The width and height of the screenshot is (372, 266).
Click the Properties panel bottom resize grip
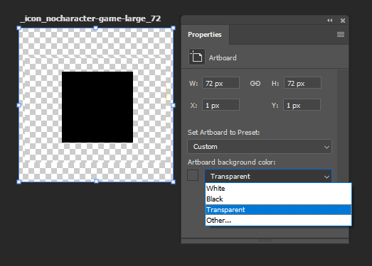pyautogui.click(x=265, y=240)
